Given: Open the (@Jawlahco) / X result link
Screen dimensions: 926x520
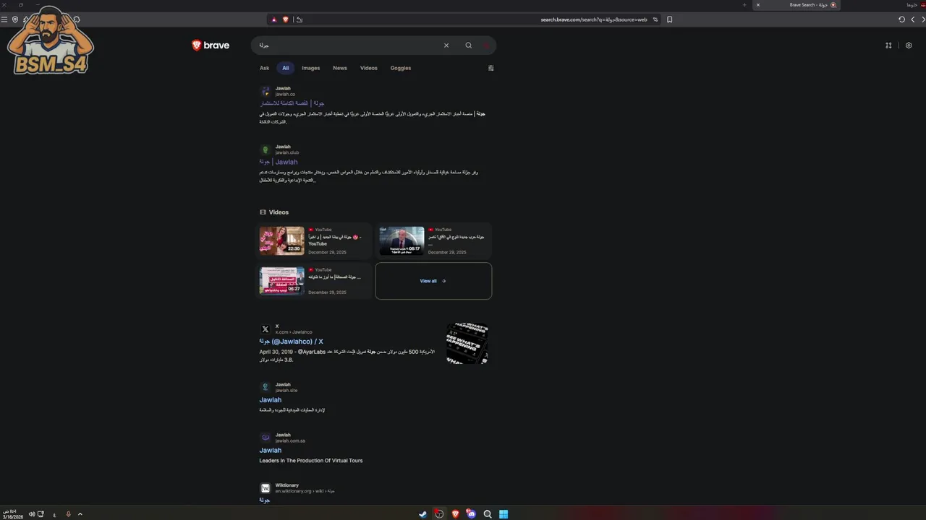Looking at the screenshot, I should 292,342.
